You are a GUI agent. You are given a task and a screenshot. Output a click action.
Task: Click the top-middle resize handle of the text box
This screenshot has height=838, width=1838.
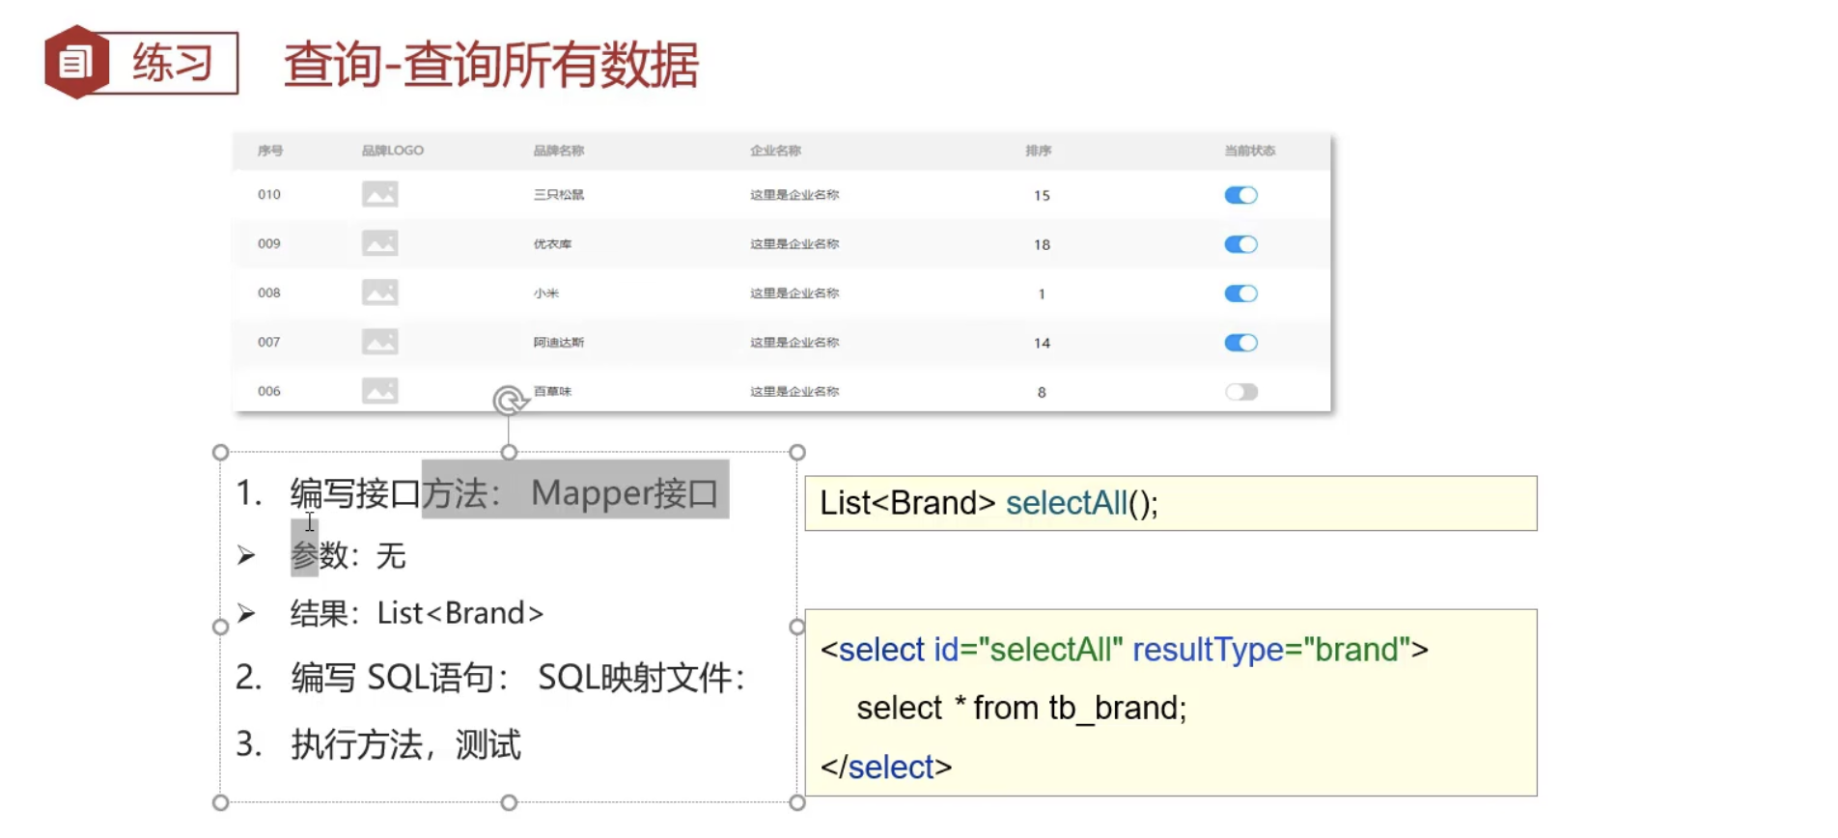click(x=509, y=452)
